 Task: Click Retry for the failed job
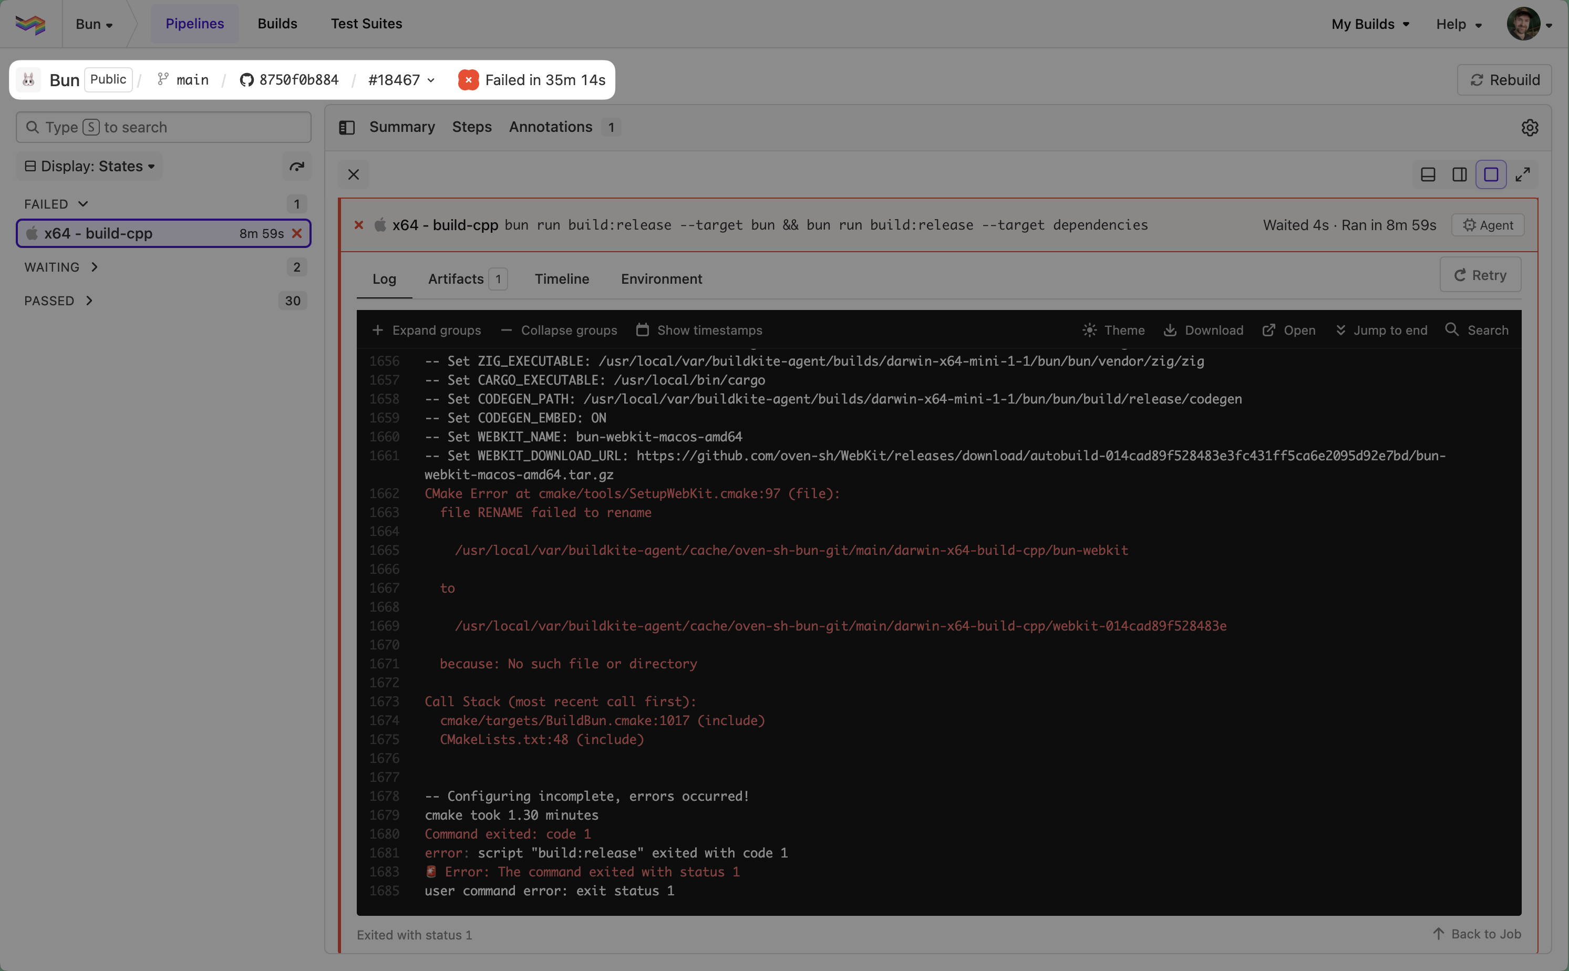tap(1480, 275)
